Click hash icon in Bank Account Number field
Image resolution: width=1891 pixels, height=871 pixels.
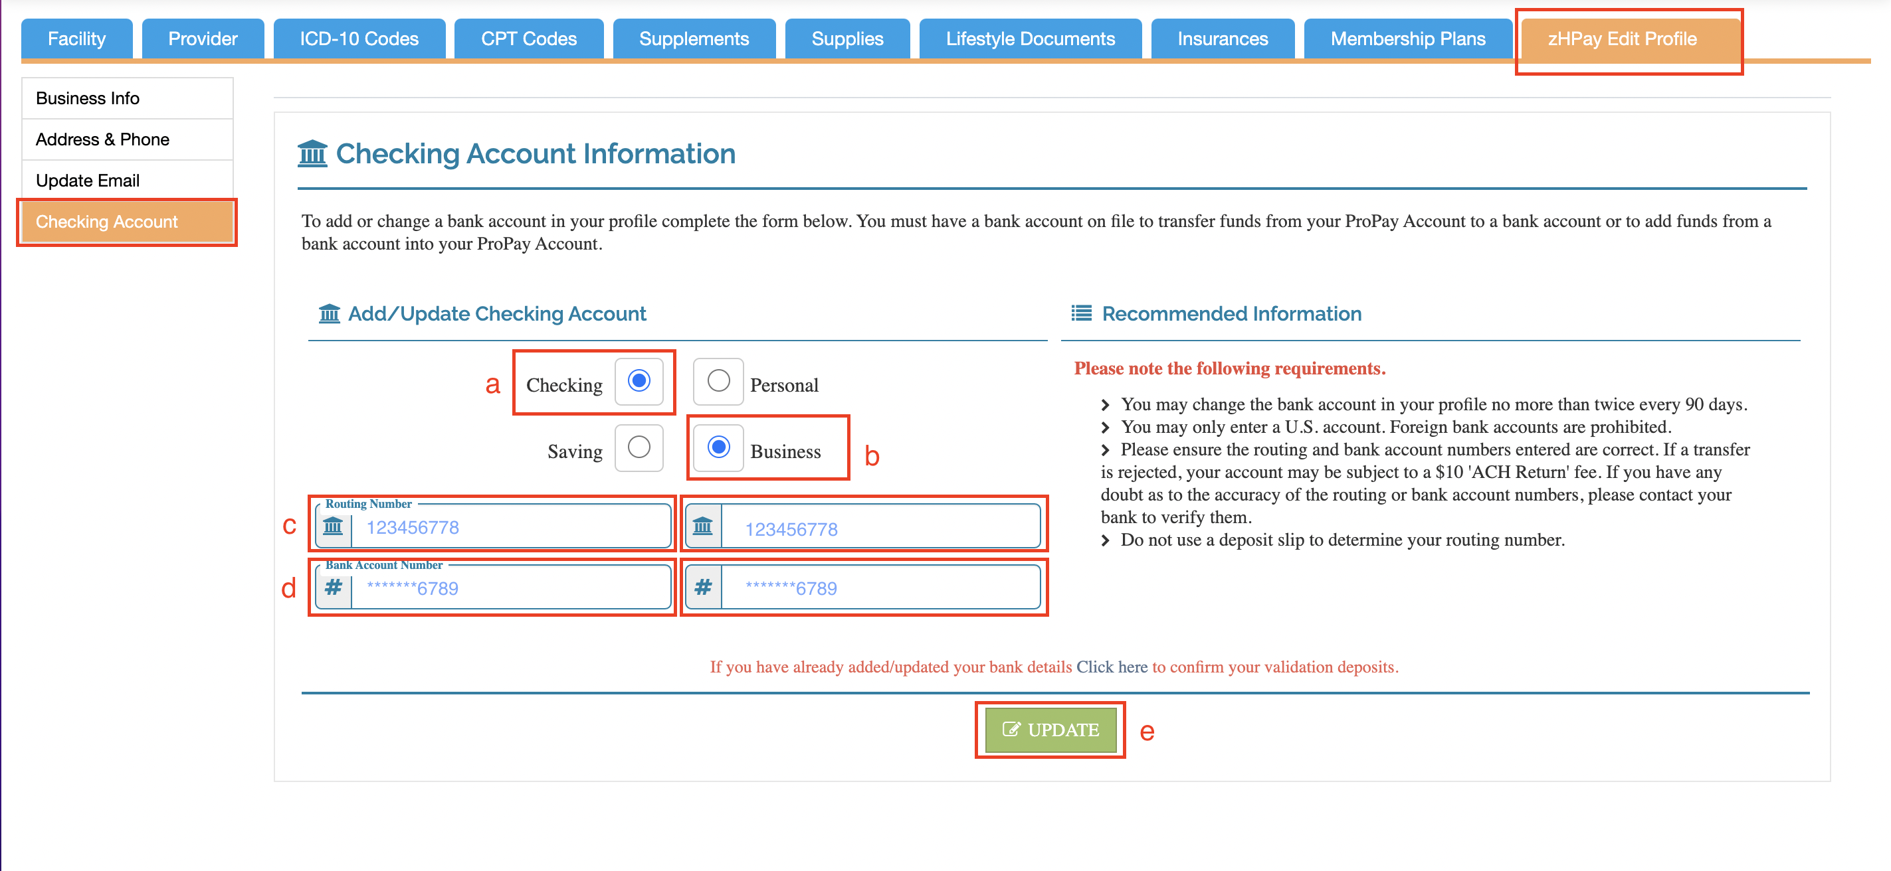click(334, 588)
